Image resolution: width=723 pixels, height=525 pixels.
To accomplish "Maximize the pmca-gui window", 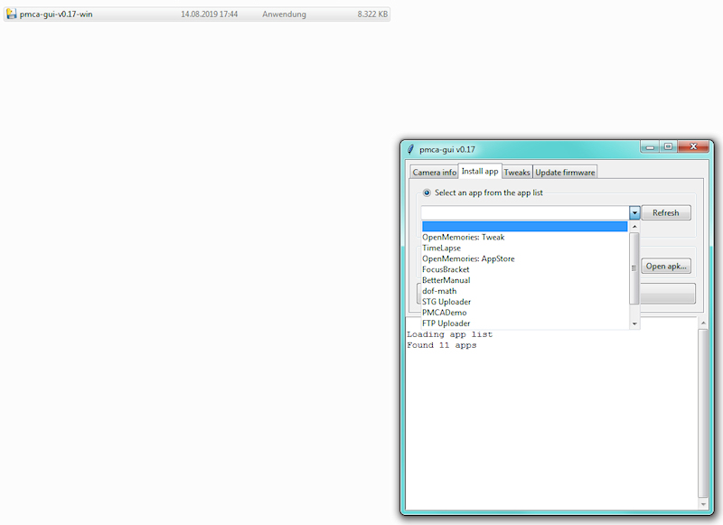I will point(667,146).
